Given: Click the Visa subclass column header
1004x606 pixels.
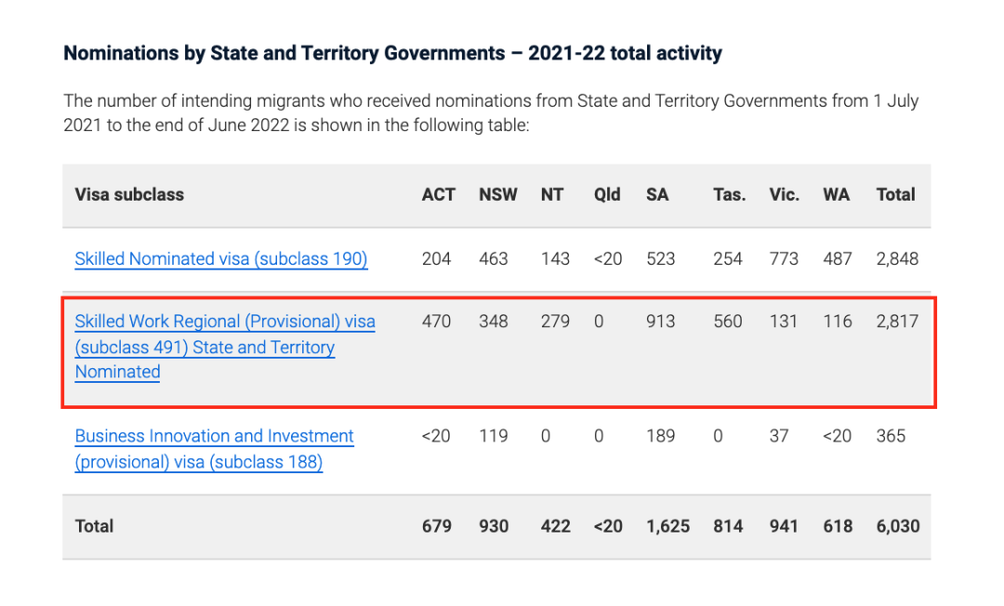Looking at the screenshot, I should pos(129,194).
